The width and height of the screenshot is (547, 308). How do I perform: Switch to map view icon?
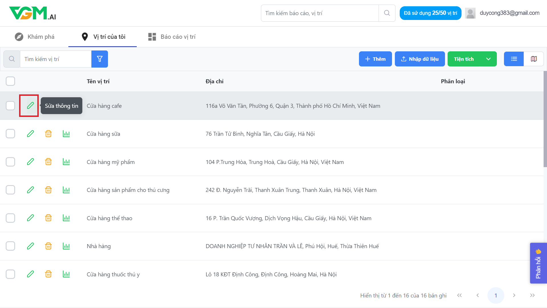534,59
